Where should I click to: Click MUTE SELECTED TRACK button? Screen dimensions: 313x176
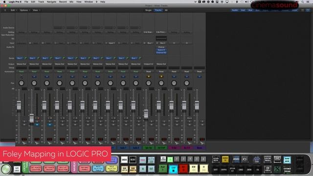(98, 169)
